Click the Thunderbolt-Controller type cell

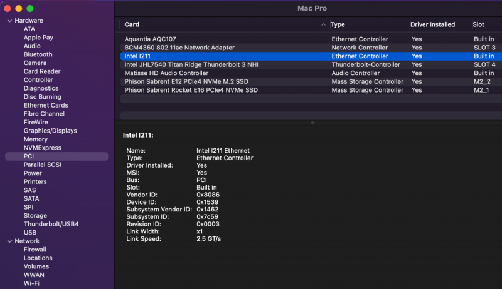366,65
